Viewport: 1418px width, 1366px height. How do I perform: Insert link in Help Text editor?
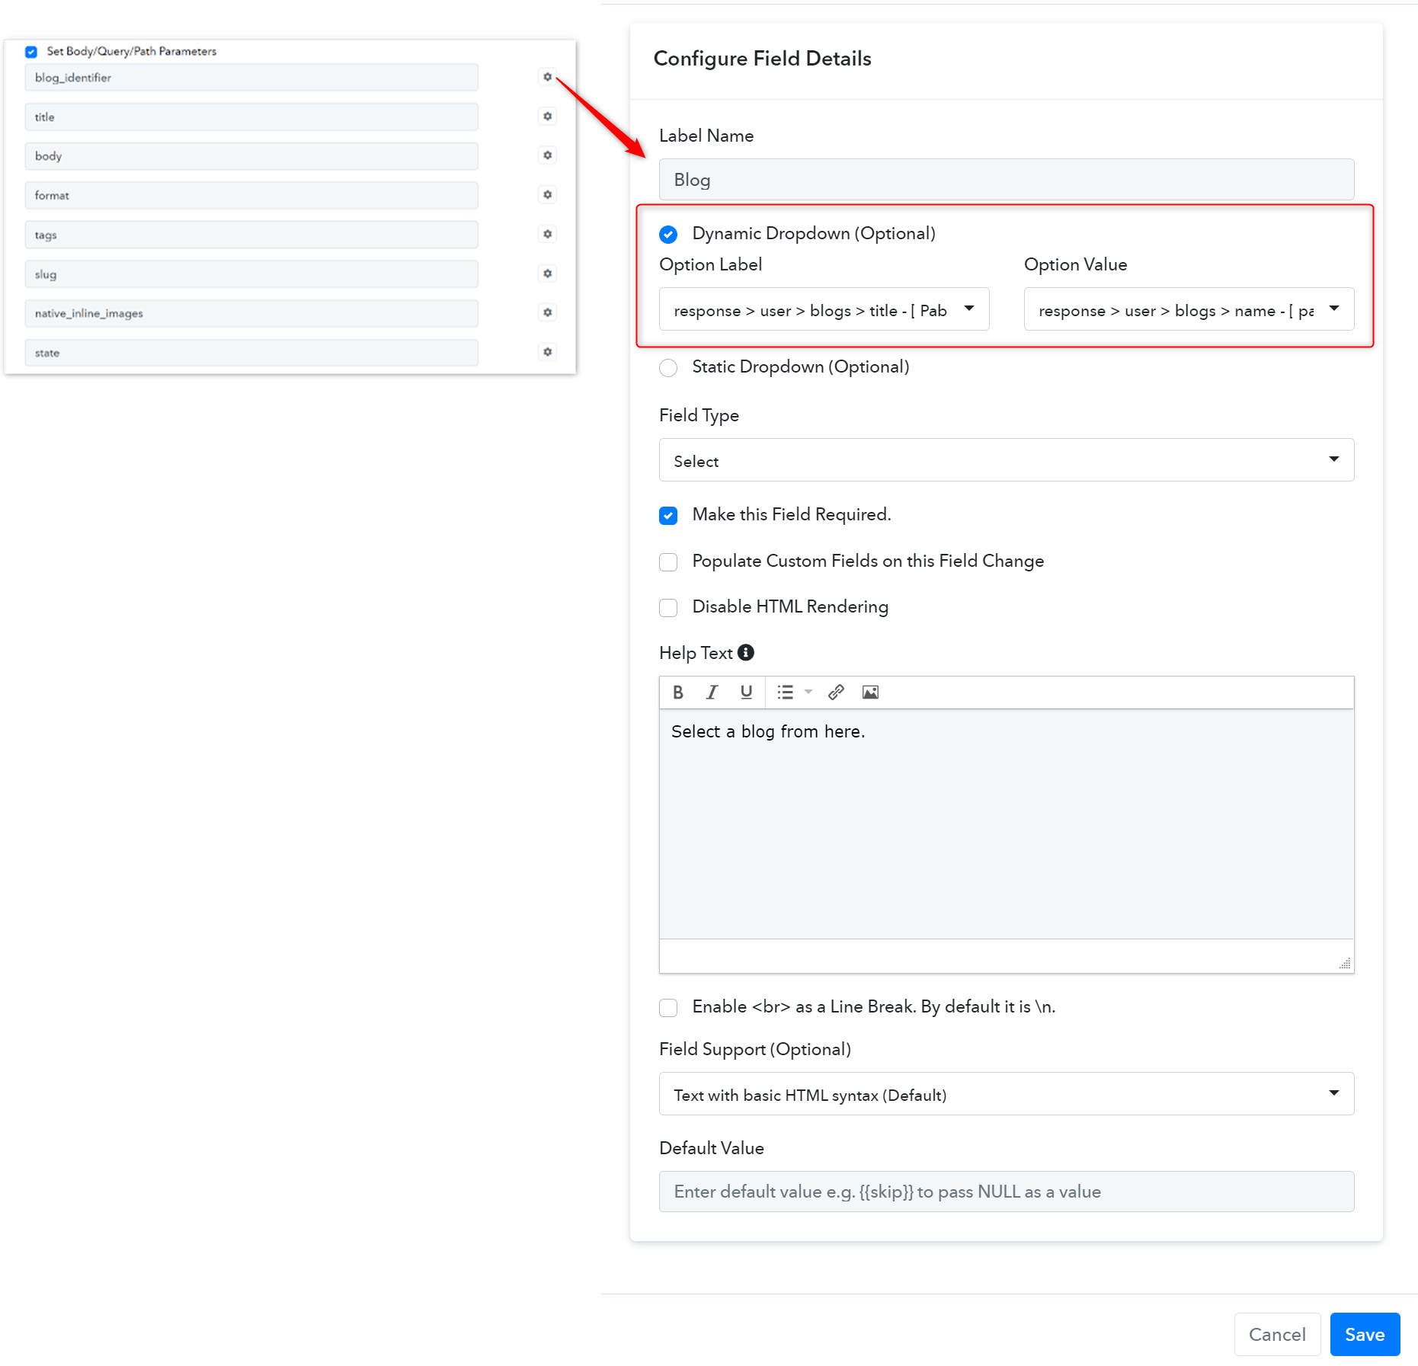837,693
